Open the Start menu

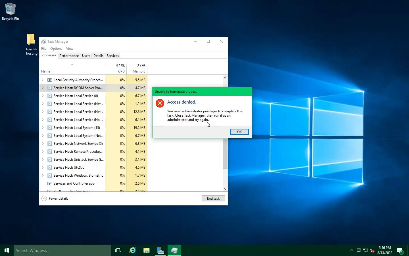tap(7, 250)
